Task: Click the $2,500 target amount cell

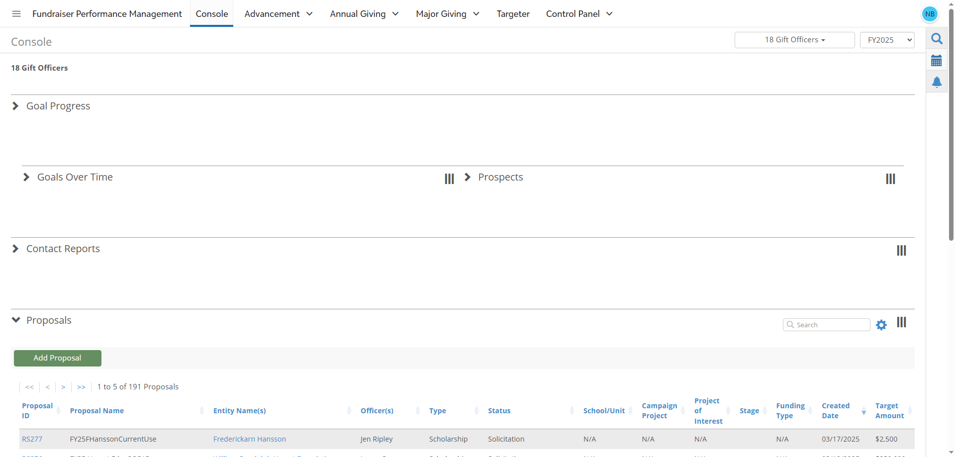Action: click(886, 439)
